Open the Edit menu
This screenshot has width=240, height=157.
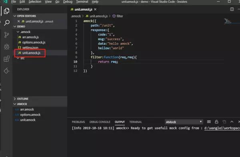click(x=22, y=2)
